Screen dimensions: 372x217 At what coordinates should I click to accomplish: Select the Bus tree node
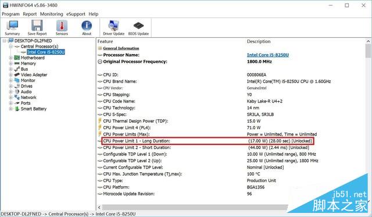pos(24,69)
